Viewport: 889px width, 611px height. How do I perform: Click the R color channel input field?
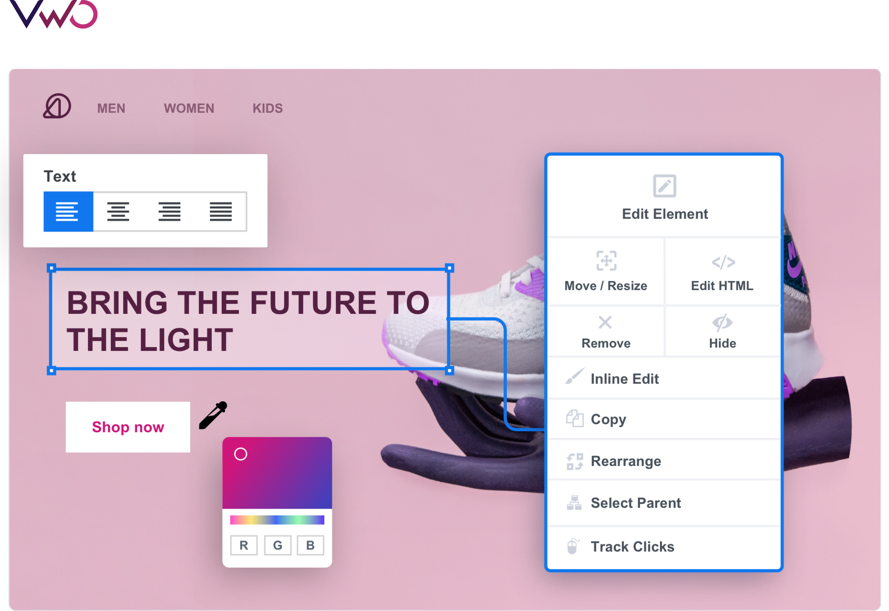pyautogui.click(x=244, y=545)
